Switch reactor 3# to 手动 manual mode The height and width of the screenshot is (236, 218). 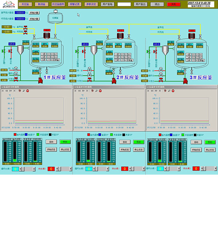click(210, 142)
